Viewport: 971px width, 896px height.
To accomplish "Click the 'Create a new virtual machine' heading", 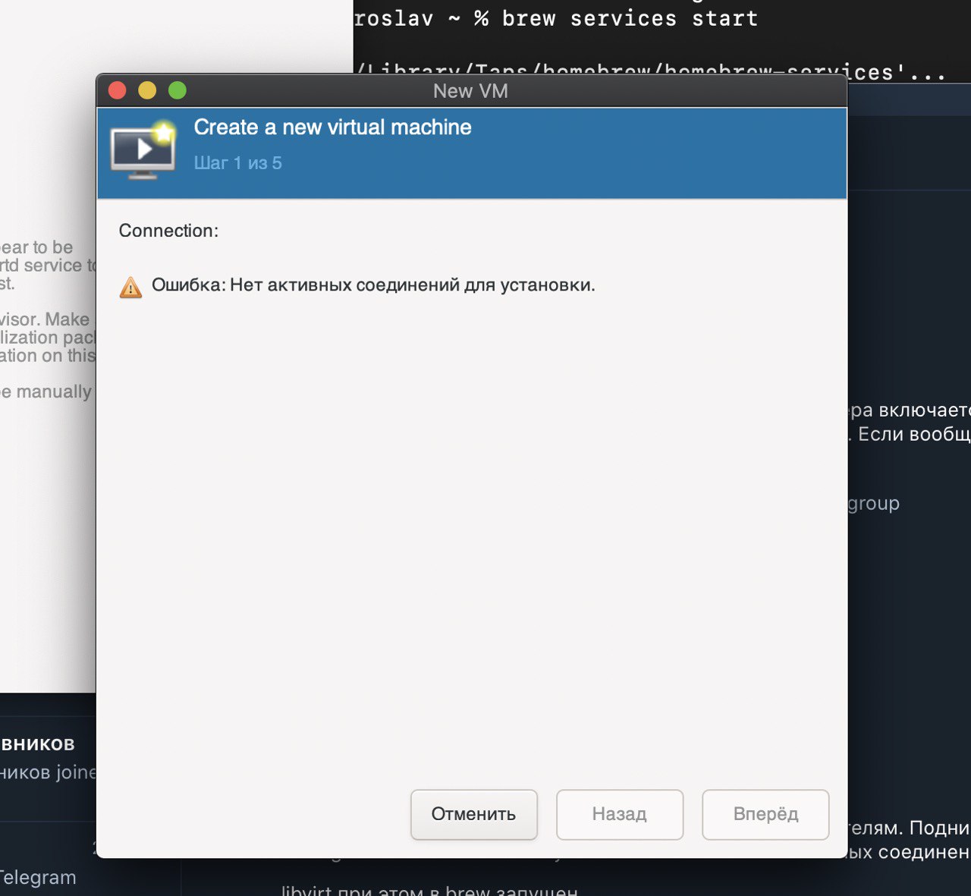I will (x=332, y=127).
